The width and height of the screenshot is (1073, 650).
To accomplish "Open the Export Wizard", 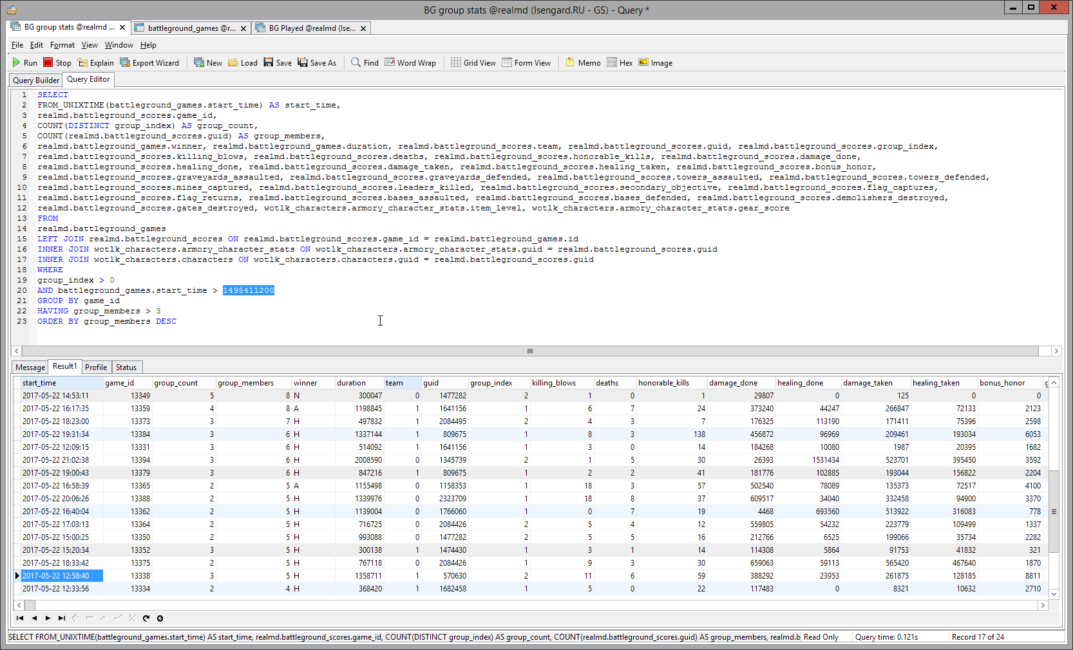I will point(149,62).
